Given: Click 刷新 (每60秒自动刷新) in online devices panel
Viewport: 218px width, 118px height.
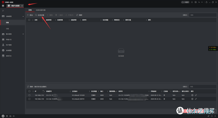Looking at the screenshot, I should pos(37,87).
